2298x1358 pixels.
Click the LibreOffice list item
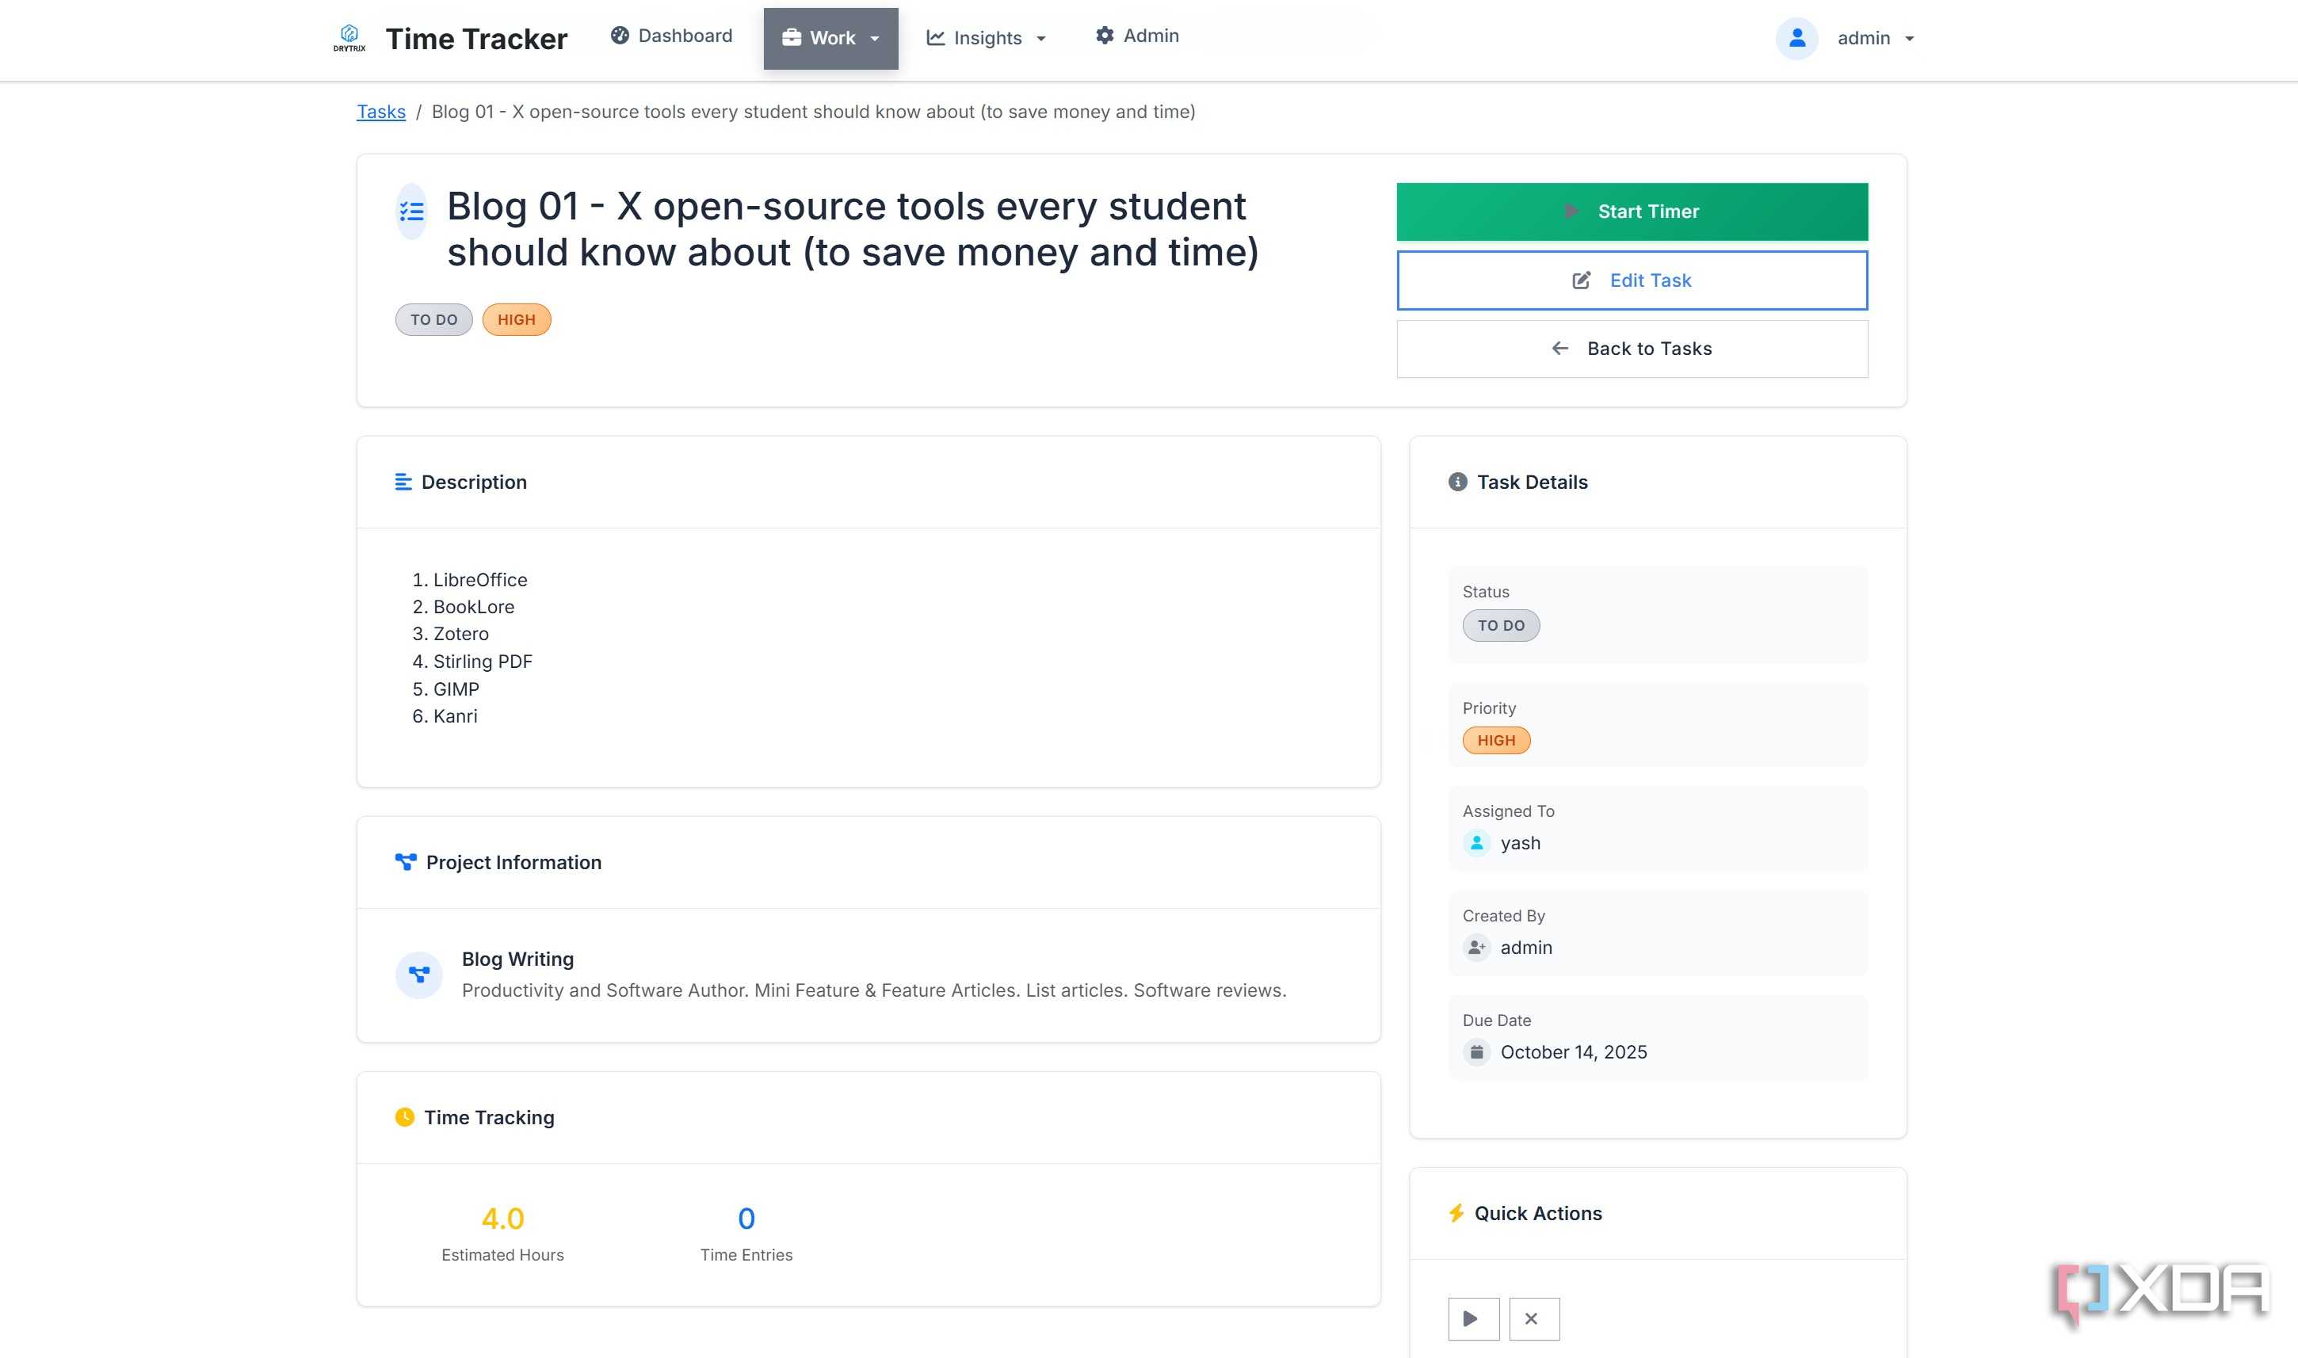click(x=479, y=580)
